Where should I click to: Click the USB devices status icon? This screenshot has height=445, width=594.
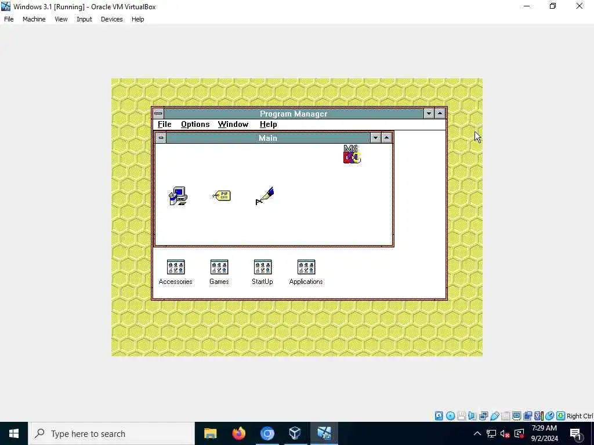pos(494,416)
